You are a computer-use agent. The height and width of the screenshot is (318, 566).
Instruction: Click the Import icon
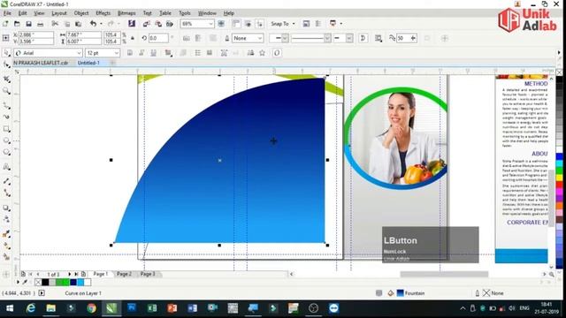pyautogui.click(x=146, y=24)
